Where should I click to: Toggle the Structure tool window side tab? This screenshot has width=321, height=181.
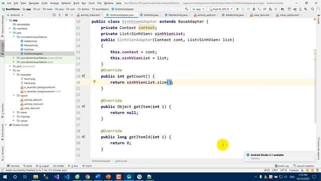[x=3, y=153]
